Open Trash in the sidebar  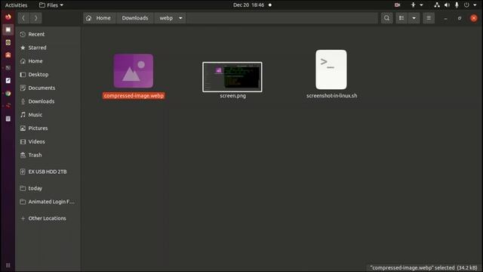[48, 155]
